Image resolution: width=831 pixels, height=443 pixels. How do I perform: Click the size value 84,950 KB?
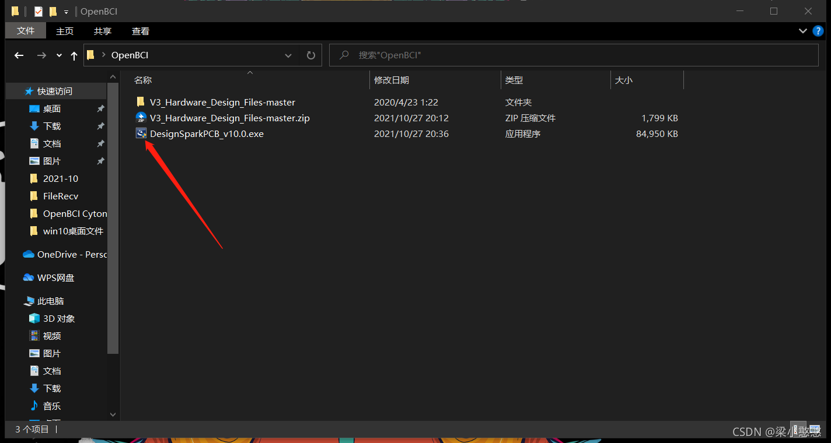pyautogui.click(x=657, y=133)
